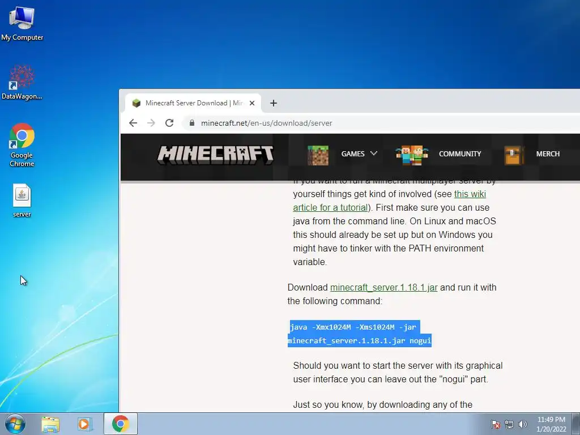Click the taskbar clock showing 11:49 PM
Viewport: 580px width, 435px height.
pyautogui.click(x=551, y=424)
